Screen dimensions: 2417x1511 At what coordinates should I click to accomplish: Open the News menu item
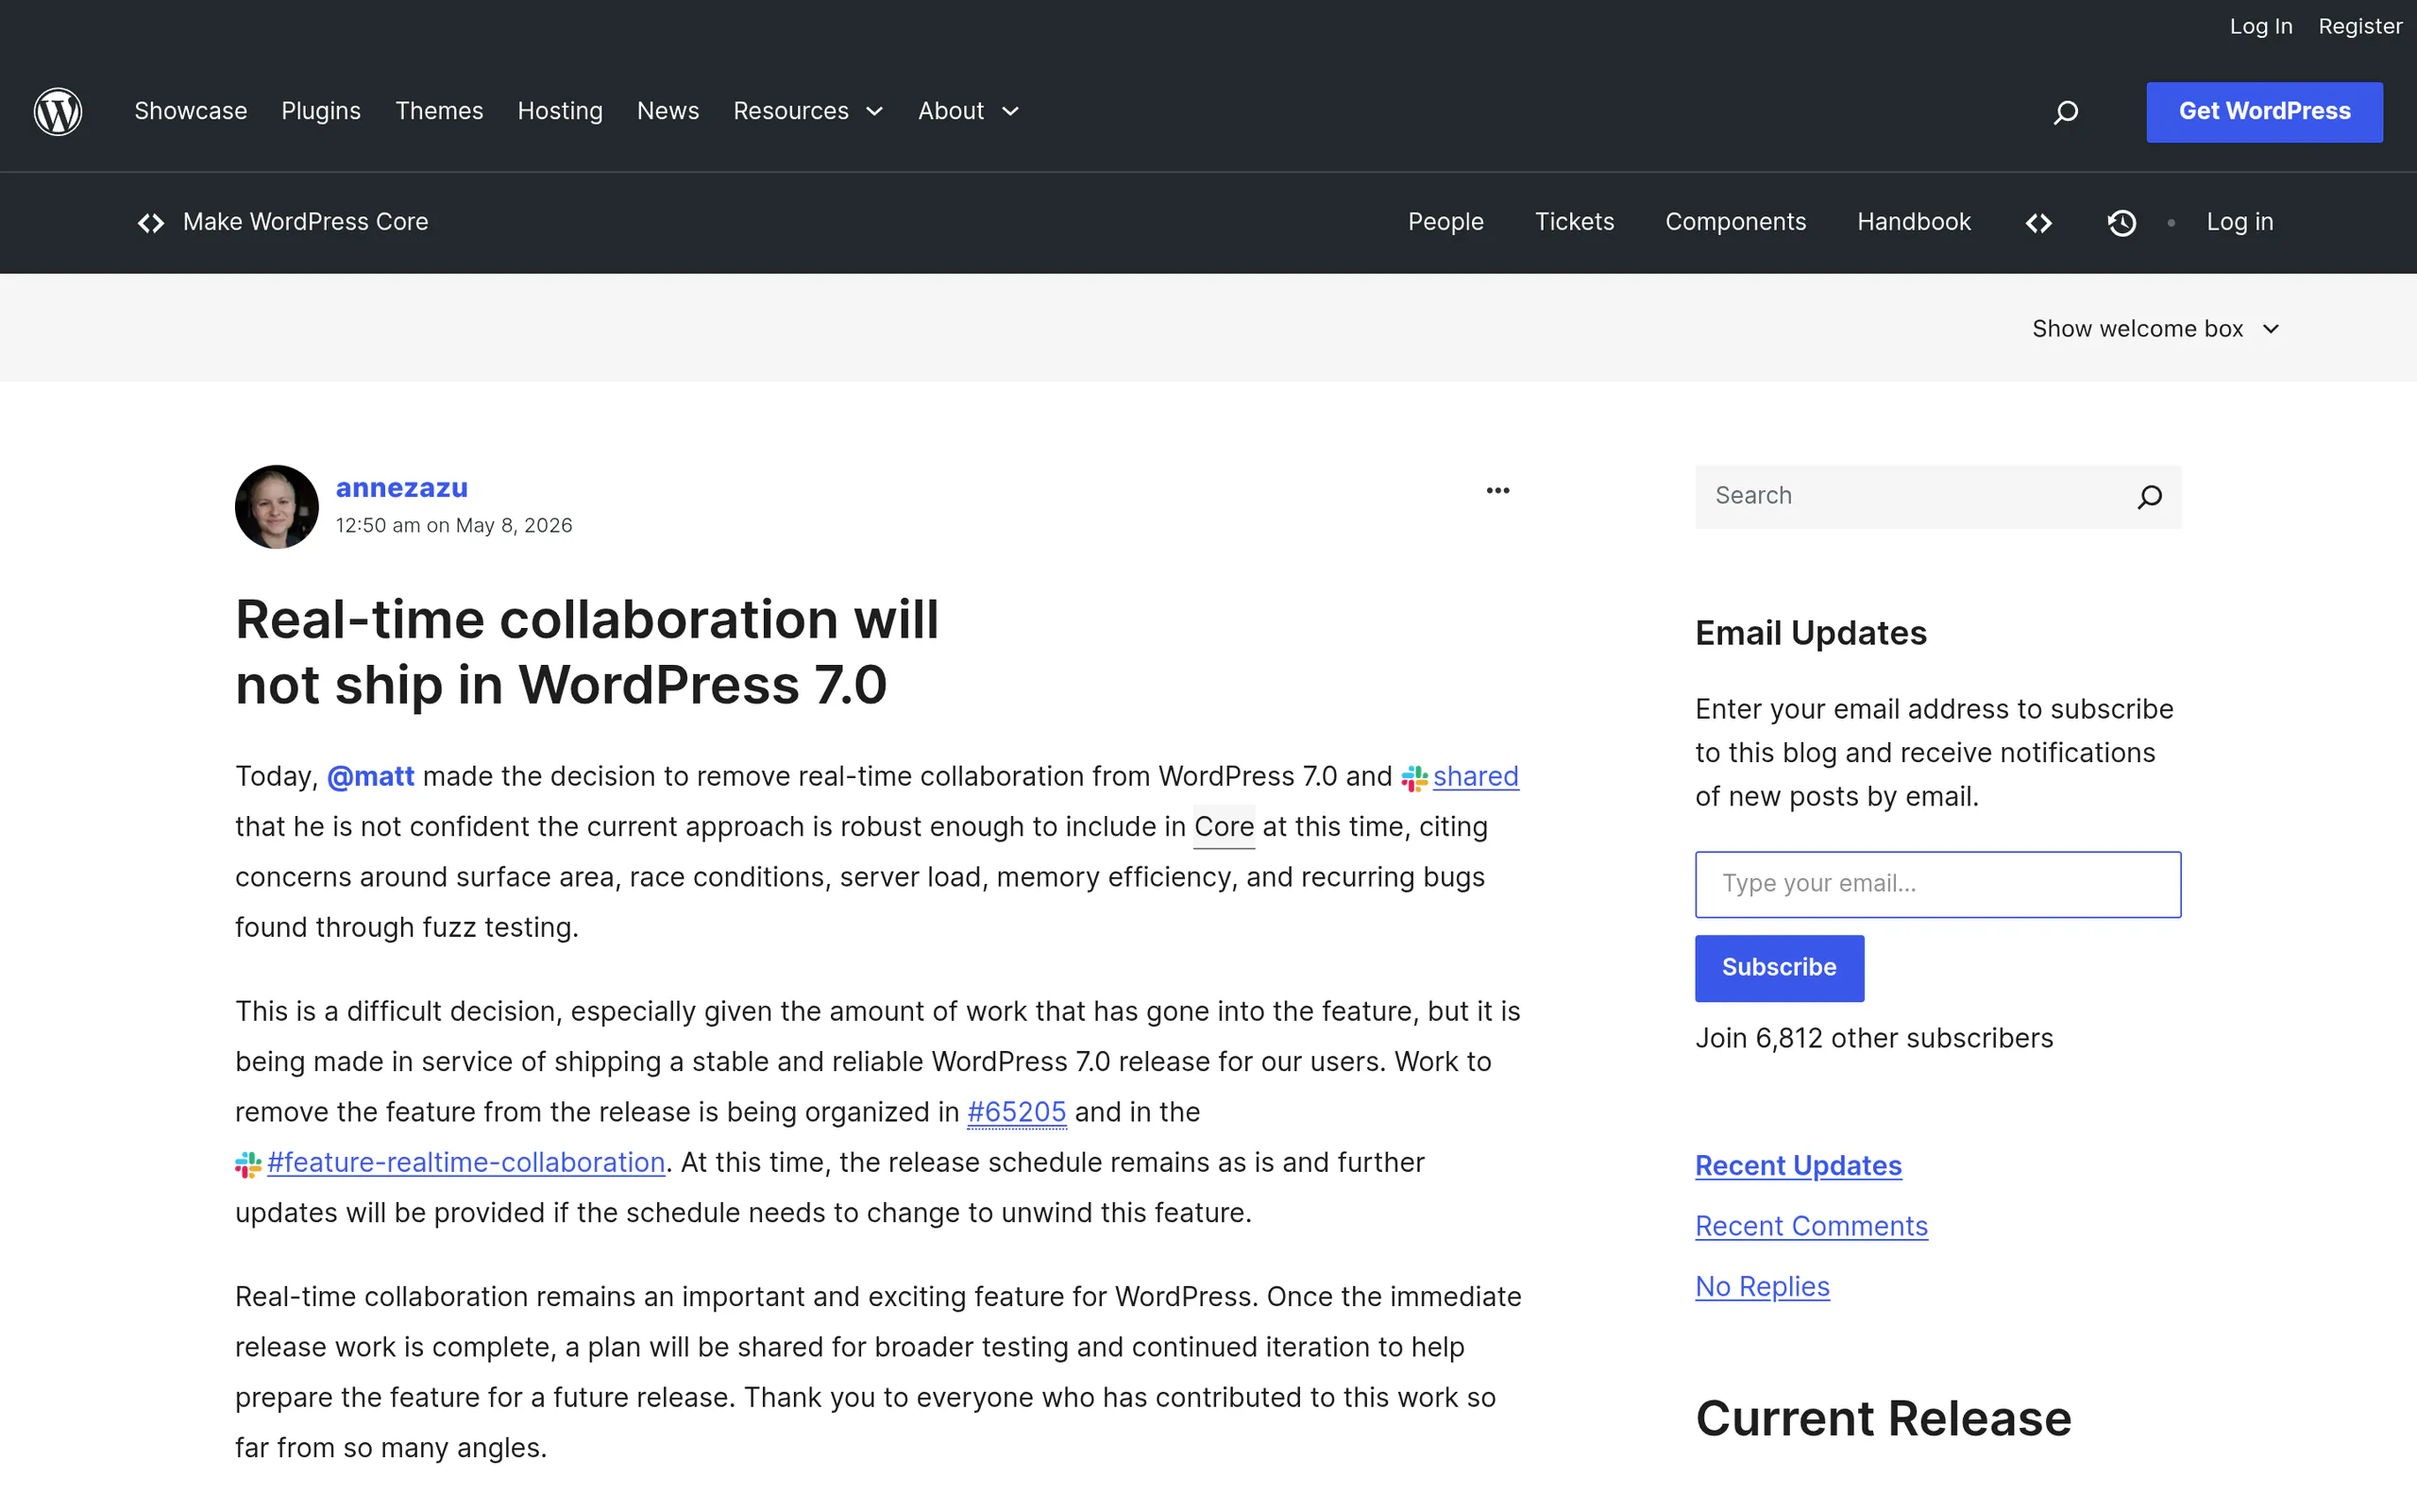tap(668, 110)
